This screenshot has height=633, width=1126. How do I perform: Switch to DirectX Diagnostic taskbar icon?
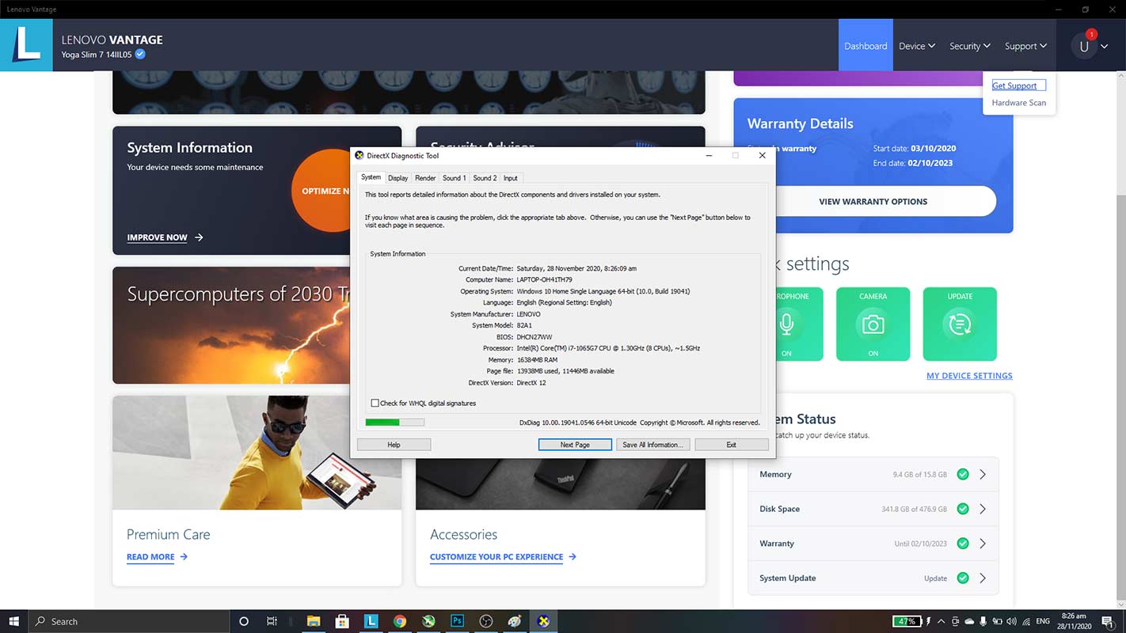543,621
